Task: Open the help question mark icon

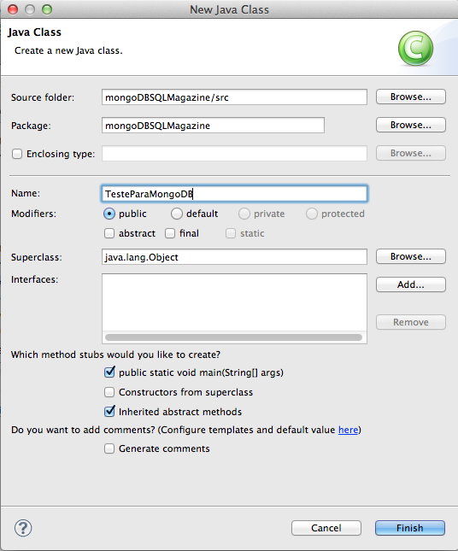Action: coord(23,528)
